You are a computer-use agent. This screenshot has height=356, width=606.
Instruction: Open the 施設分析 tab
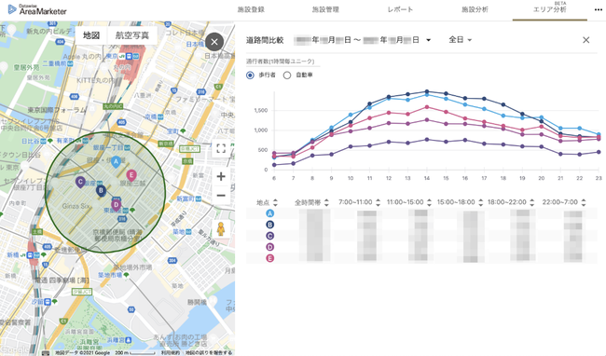(x=475, y=9)
